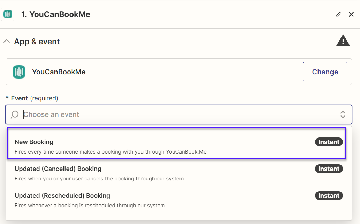
Task: Click the Instant badge beside Updated (Cancelled) Booking
Action: 329,169
